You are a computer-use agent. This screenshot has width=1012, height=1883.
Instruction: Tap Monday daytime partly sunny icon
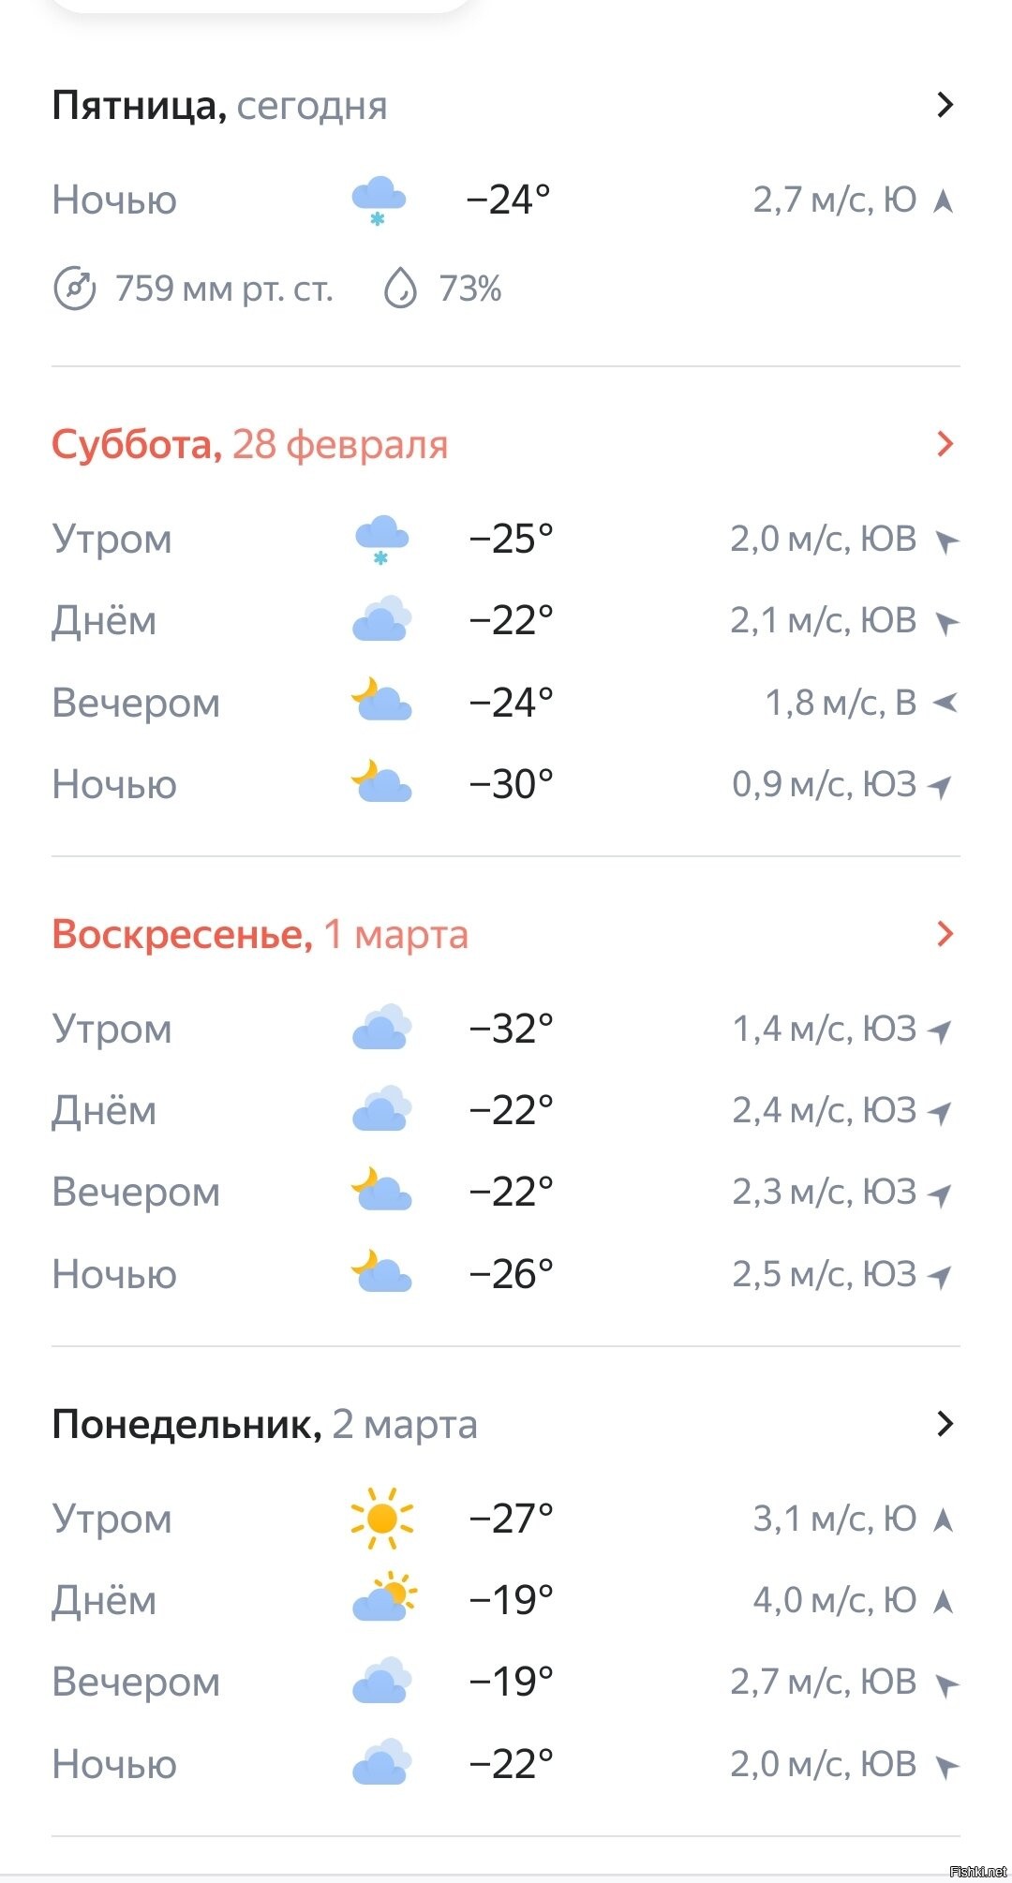pyautogui.click(x=383, y=1598)
